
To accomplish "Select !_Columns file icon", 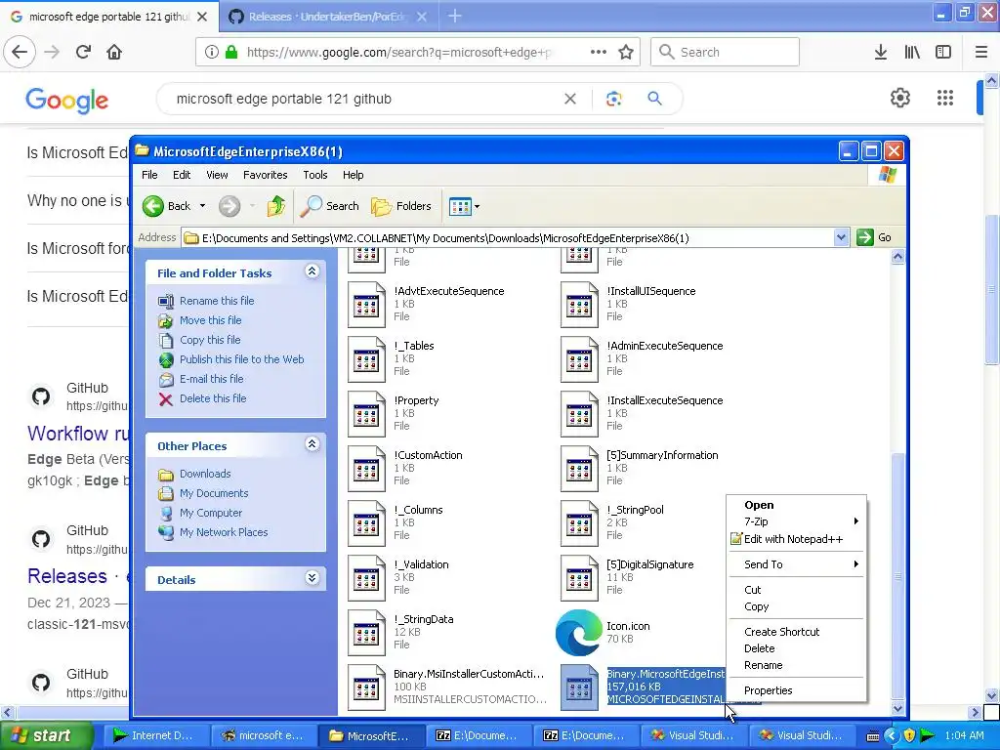I will click(x=367, y=523).
